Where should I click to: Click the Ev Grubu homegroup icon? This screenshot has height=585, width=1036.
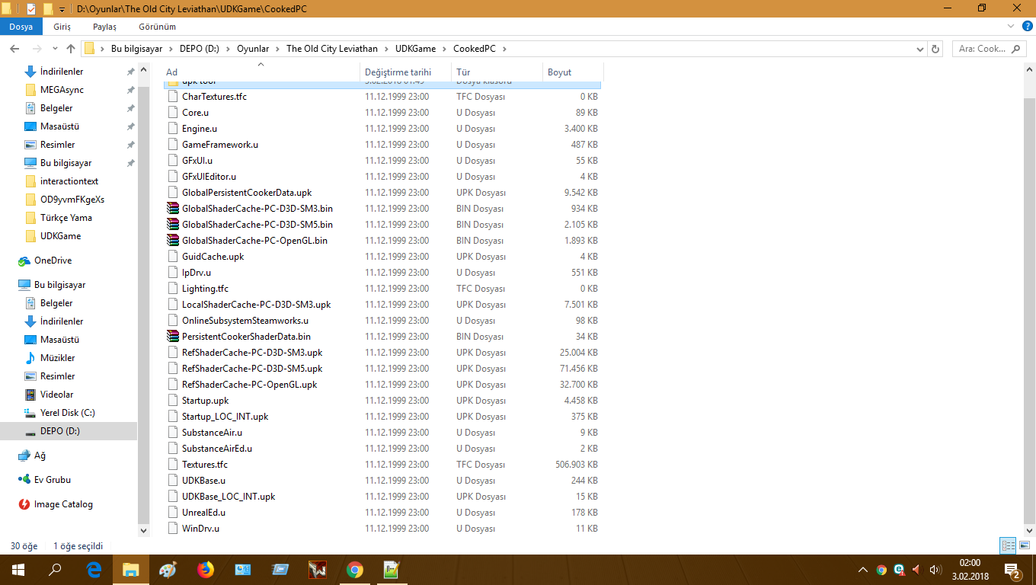24,480
